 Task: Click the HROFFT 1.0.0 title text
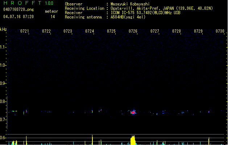tap(28, 3)
